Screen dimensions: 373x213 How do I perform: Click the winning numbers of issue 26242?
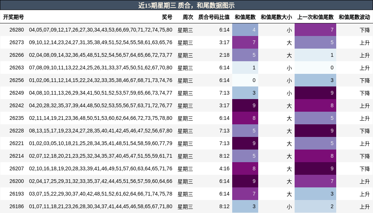click(101, 105)
